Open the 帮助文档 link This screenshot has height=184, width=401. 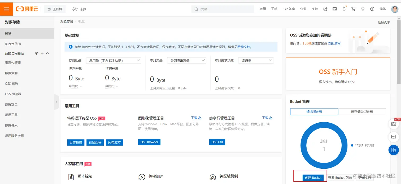(x=244, y=47)
